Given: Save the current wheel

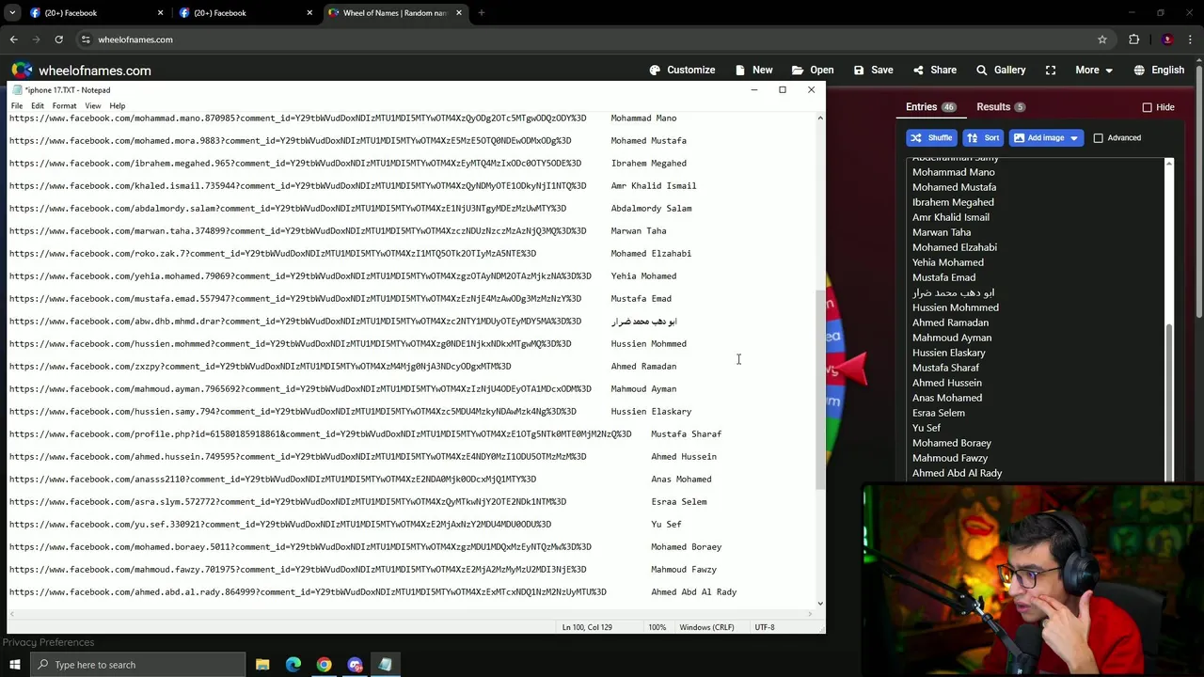Looking at the screenshot, I should click(873, 70).
